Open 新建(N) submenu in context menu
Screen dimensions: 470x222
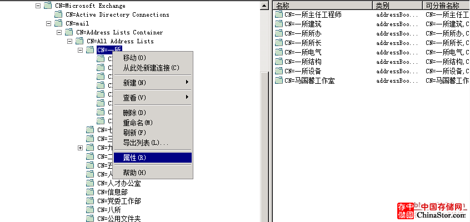(x=153, y=83)
